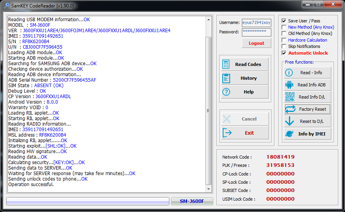
Task: Click the SM-J600F model button
Action: pyautogui.click(x=192, y=201)
